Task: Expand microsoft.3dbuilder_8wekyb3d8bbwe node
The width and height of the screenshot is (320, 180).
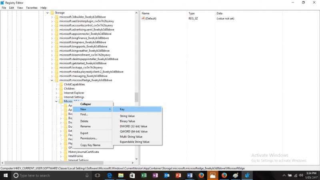Action: [x=52, y=17]
